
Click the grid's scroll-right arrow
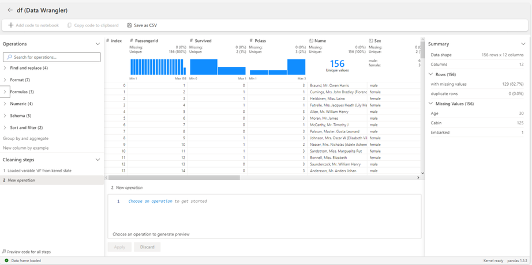tap(418, 177)
